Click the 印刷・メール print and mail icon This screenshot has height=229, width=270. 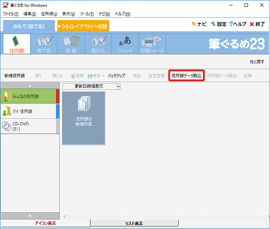[152, 44]
